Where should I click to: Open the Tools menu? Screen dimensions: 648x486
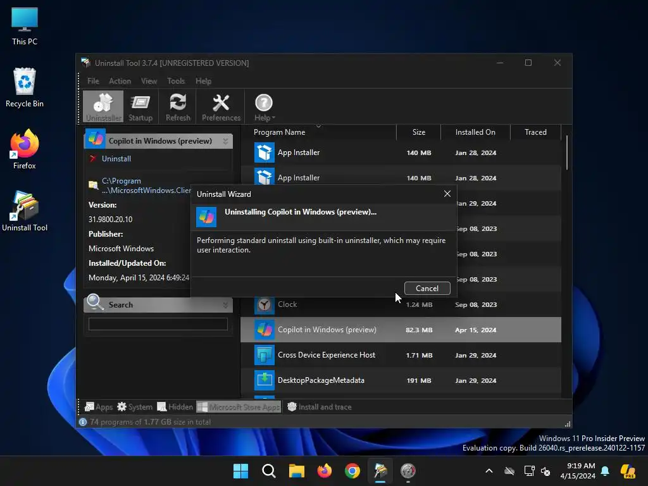coord(176,81)
